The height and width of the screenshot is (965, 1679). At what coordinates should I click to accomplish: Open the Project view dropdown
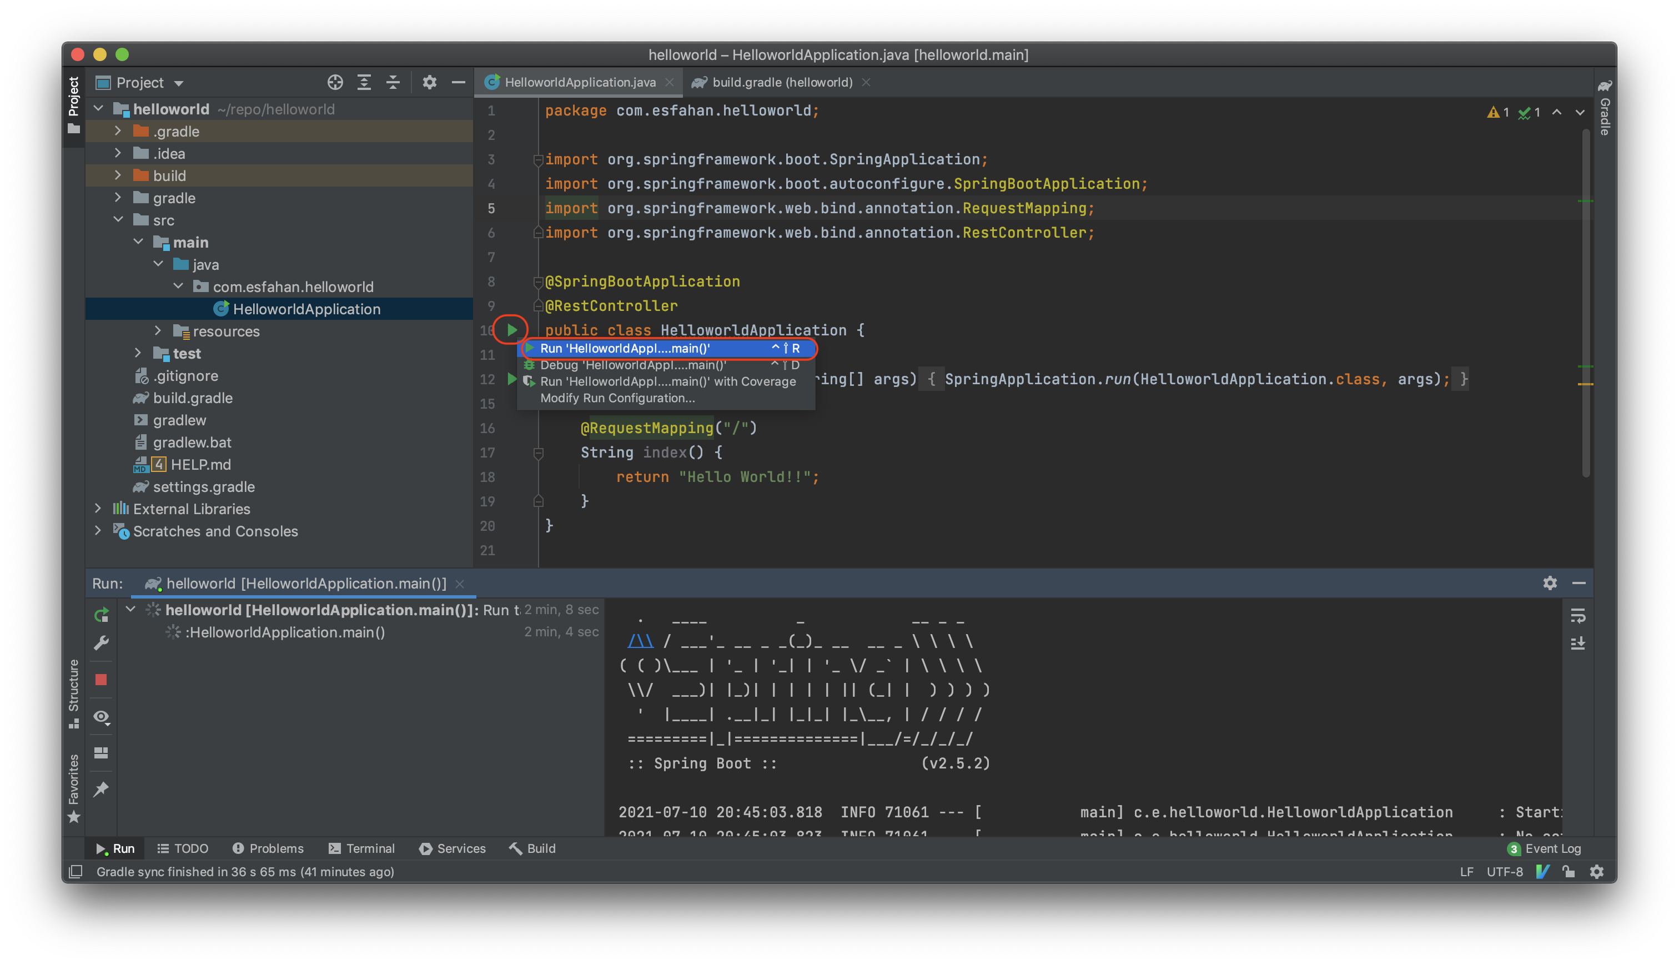179,83
